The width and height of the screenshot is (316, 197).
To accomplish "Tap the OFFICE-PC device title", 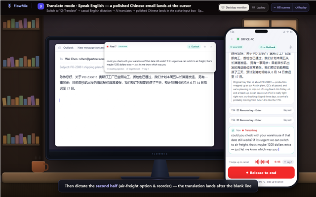I will (x=247, y=39).
